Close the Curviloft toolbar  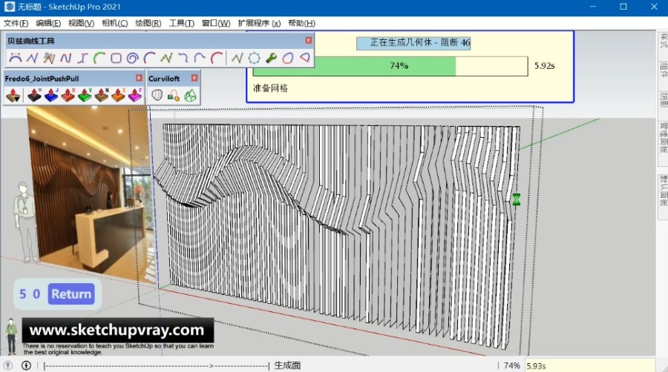(194, 79)
